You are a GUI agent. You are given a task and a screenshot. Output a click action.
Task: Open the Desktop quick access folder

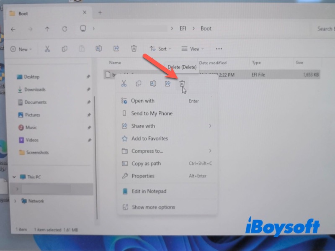tap(32, 77)
